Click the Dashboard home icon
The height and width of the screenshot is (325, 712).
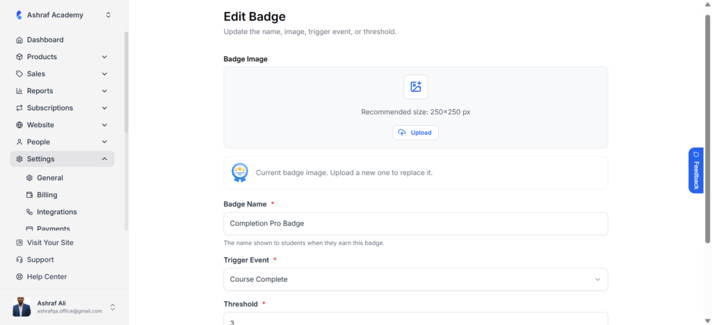19,40
